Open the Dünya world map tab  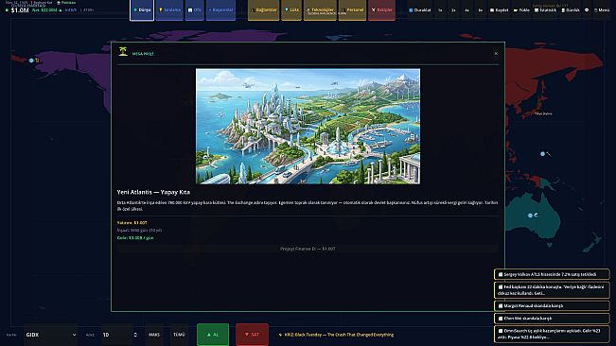coord(142,9)
